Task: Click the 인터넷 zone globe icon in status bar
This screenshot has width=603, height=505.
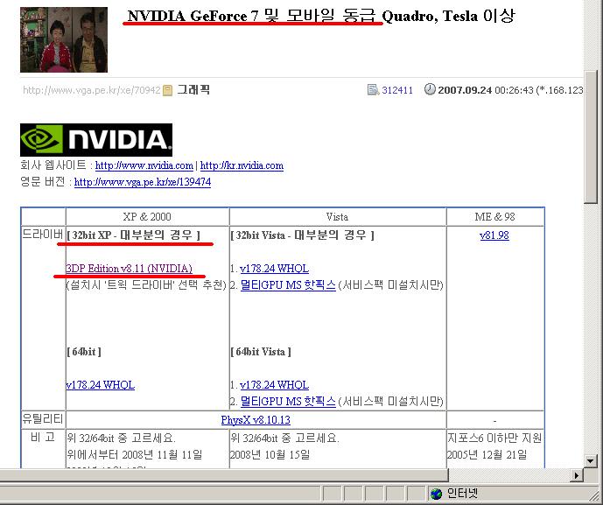Action: [436, 494]
